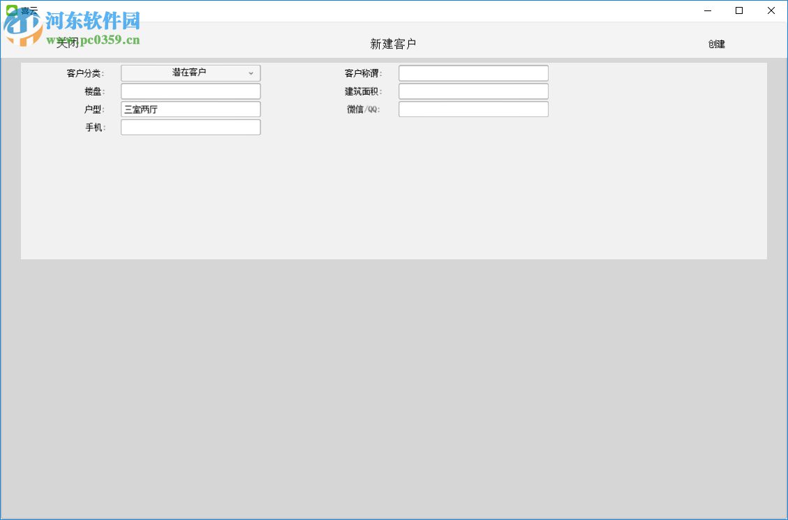Select the 户型 field containing 三室两厅
The image size is (788, 520).
pos(190,109)
